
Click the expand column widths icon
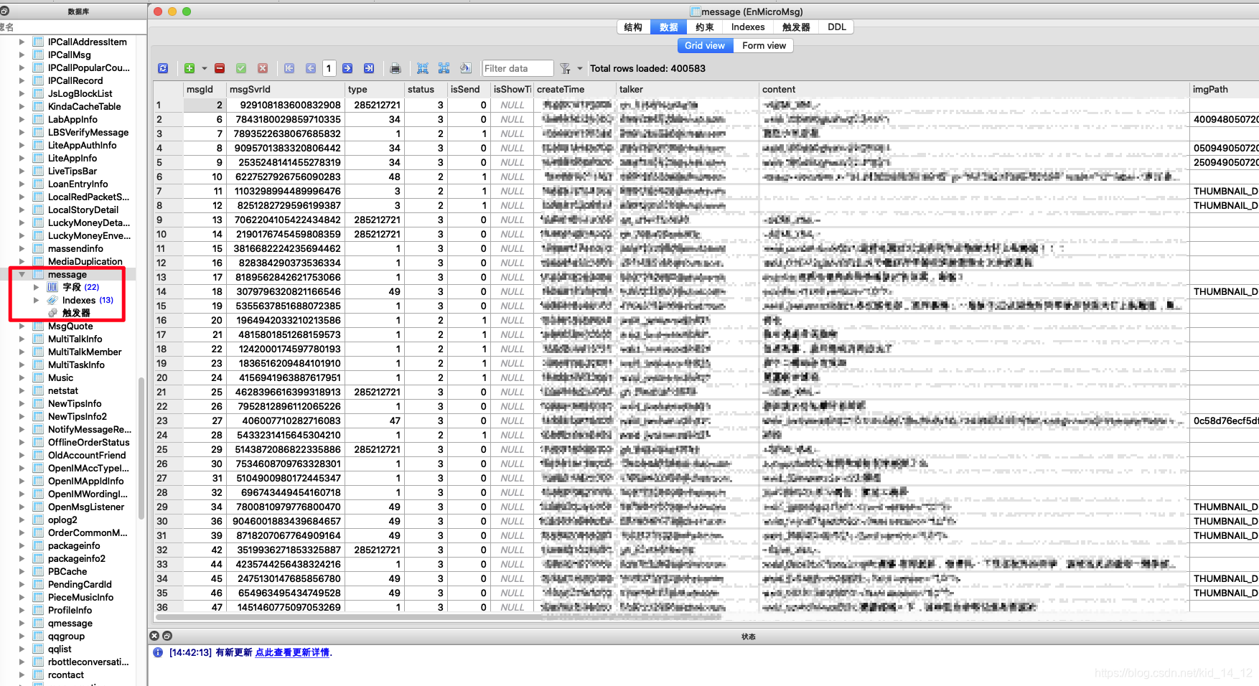[x=444, y=68]
